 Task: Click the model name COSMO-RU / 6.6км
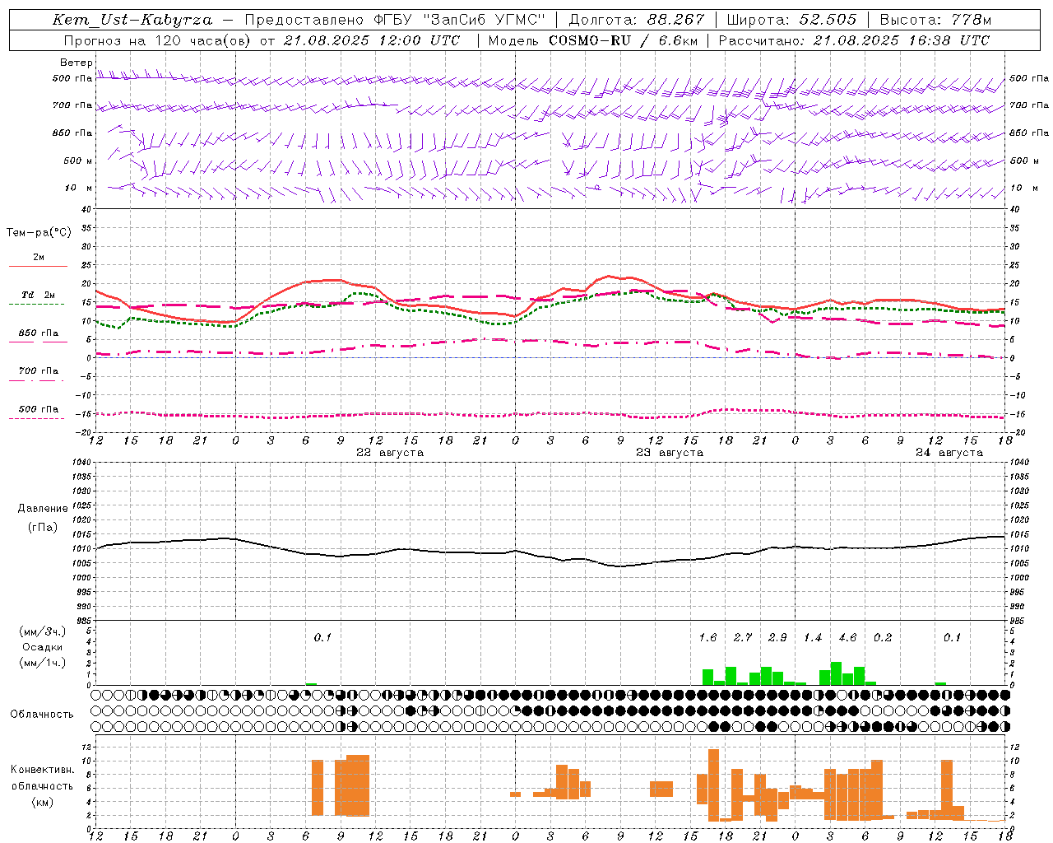[x=623, y=40]
